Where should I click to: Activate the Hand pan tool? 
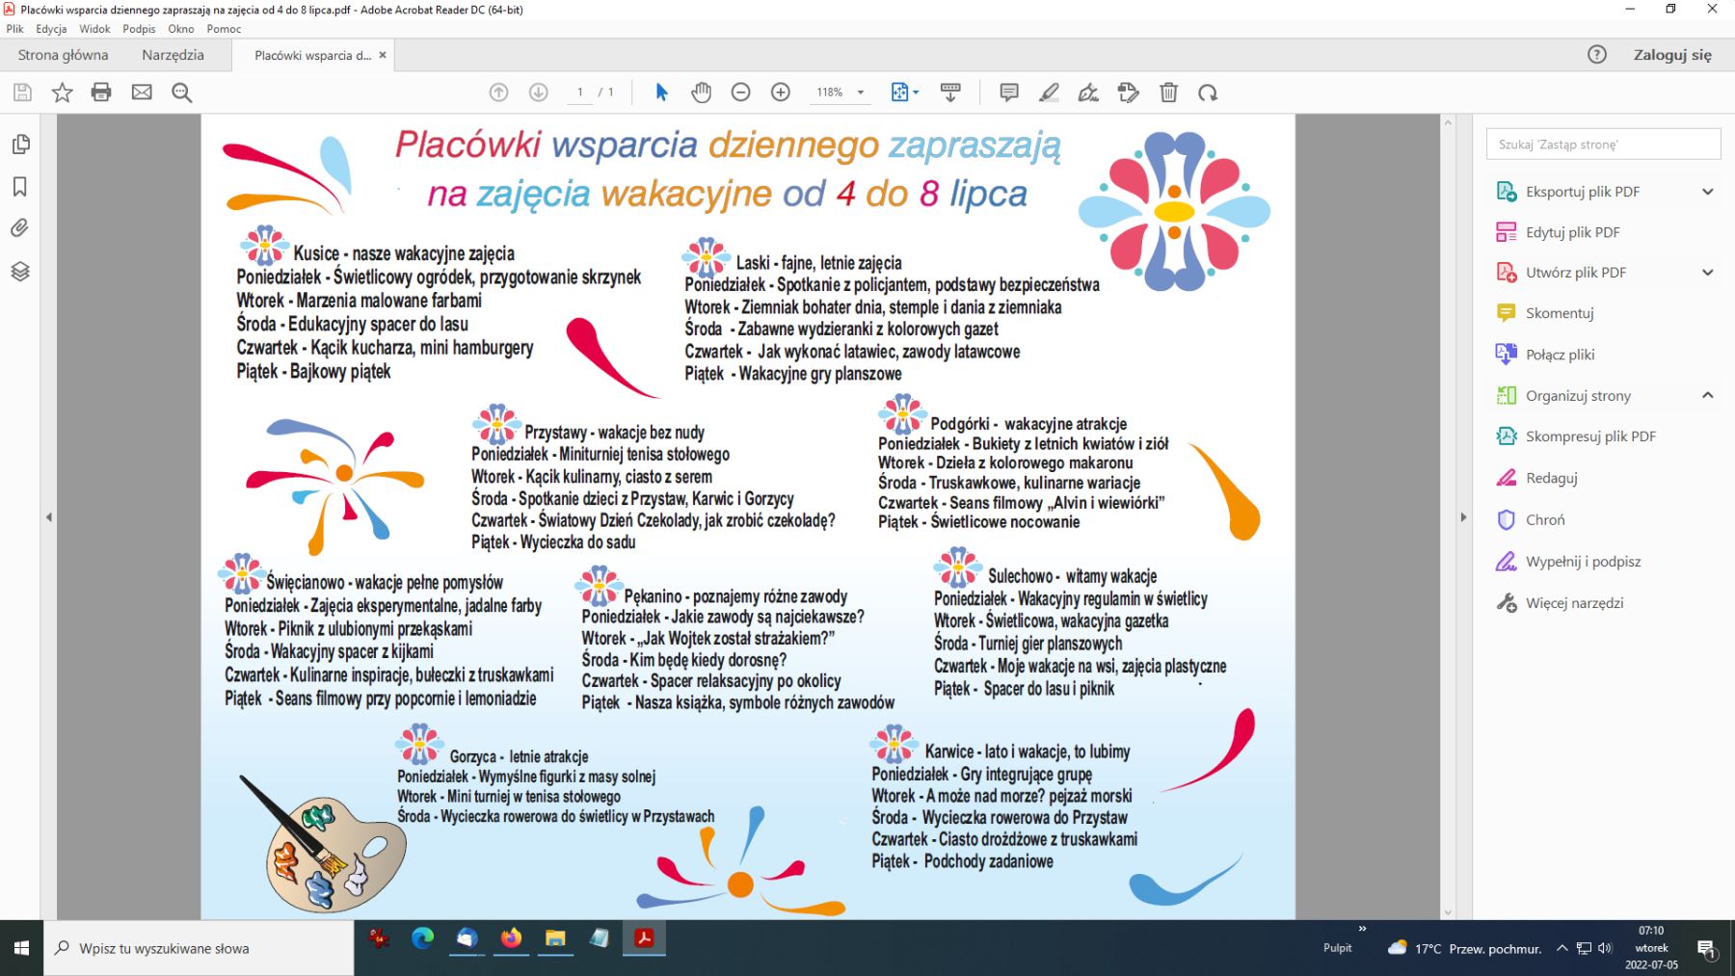point(701,92)
